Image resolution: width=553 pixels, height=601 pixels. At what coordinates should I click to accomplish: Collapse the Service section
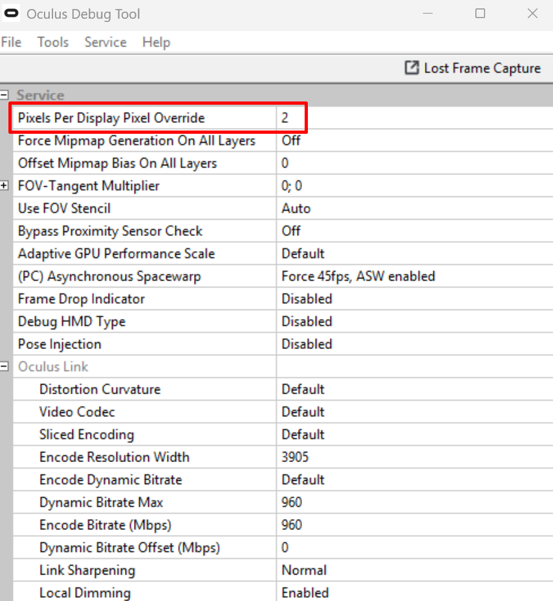tap(4, 94)
